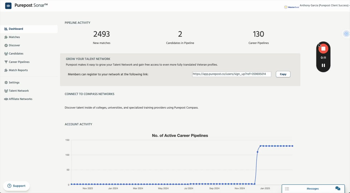The image size is (350, 193).
Task: Click the signup referral URL field
Action: (231, 74)
